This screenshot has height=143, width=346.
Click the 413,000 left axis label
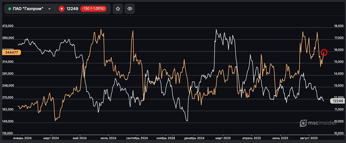(x=8, y=26)
